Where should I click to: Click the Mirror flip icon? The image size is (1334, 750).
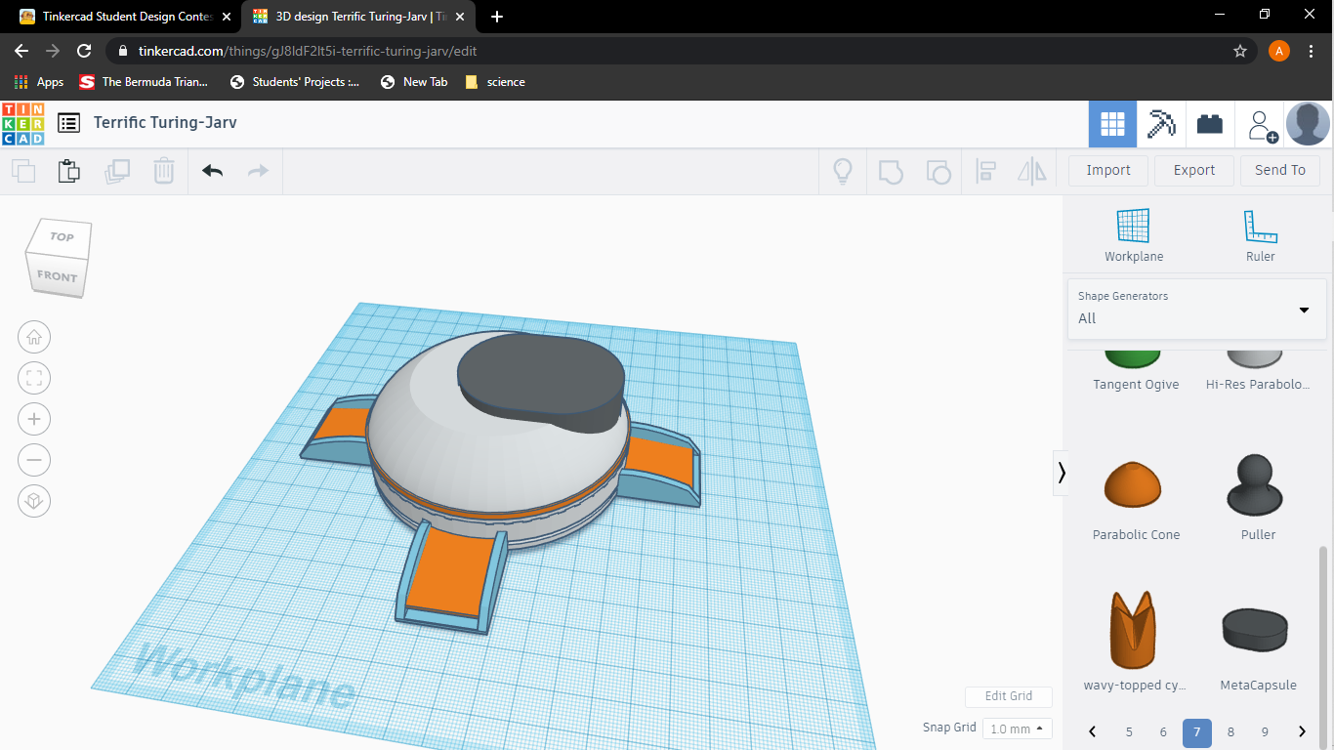pos(1032,171)
